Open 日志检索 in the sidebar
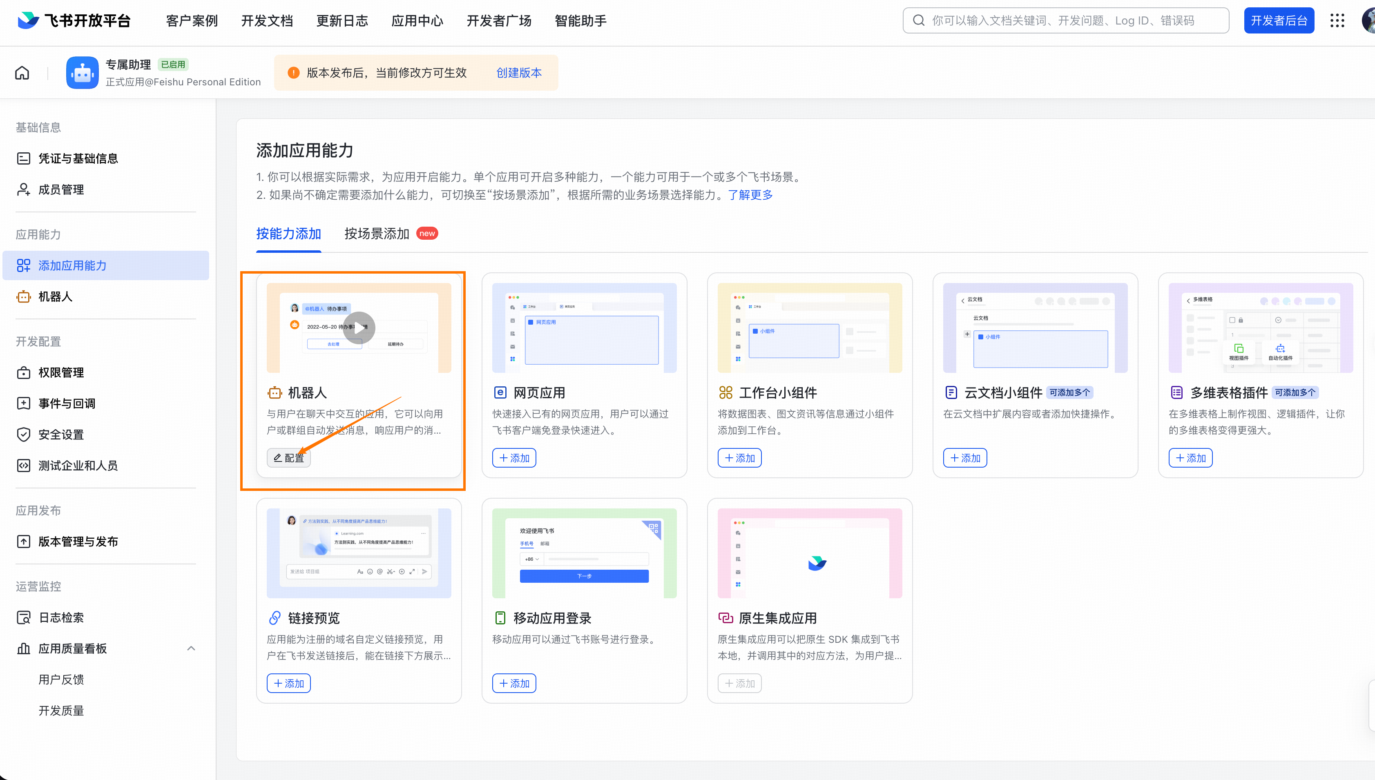Screen dimensions: 1375x780 point(60,617)
